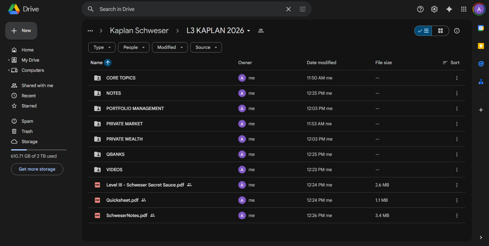View details info icon
489x246 pixels.
(x=457, y=31)
